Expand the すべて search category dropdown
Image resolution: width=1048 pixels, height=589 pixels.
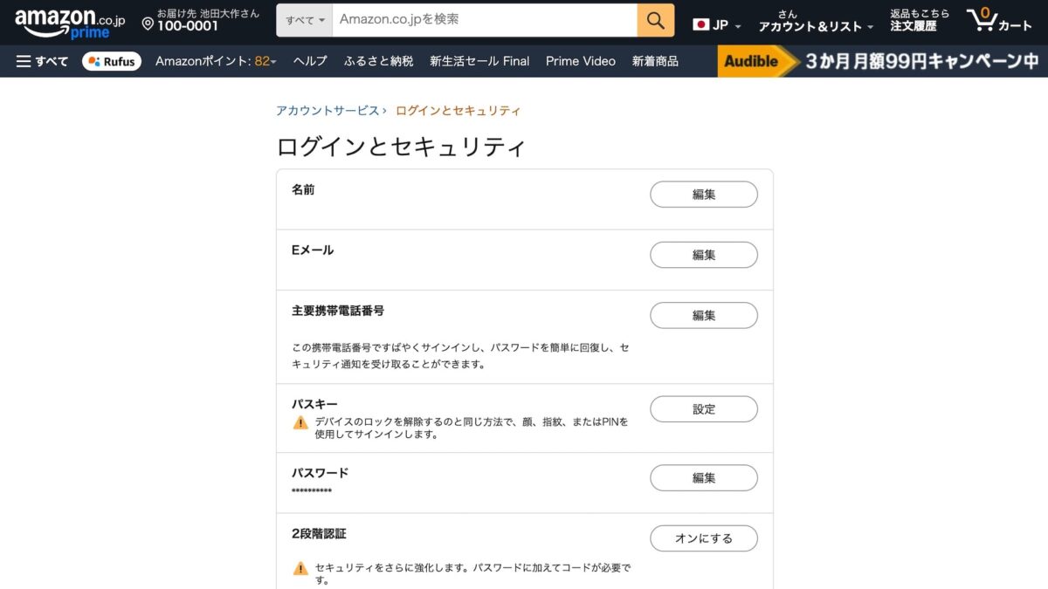click(x=304, y=20)
